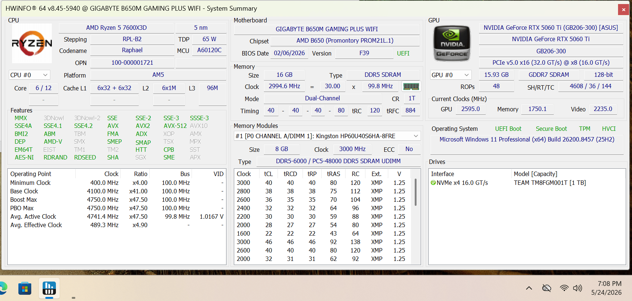Click the GB206-300 chip field

(551, 51)
